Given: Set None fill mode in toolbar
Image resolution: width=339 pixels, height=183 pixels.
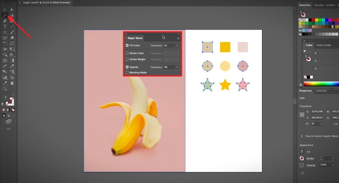Looking at the screenshot, I should 13,110.
